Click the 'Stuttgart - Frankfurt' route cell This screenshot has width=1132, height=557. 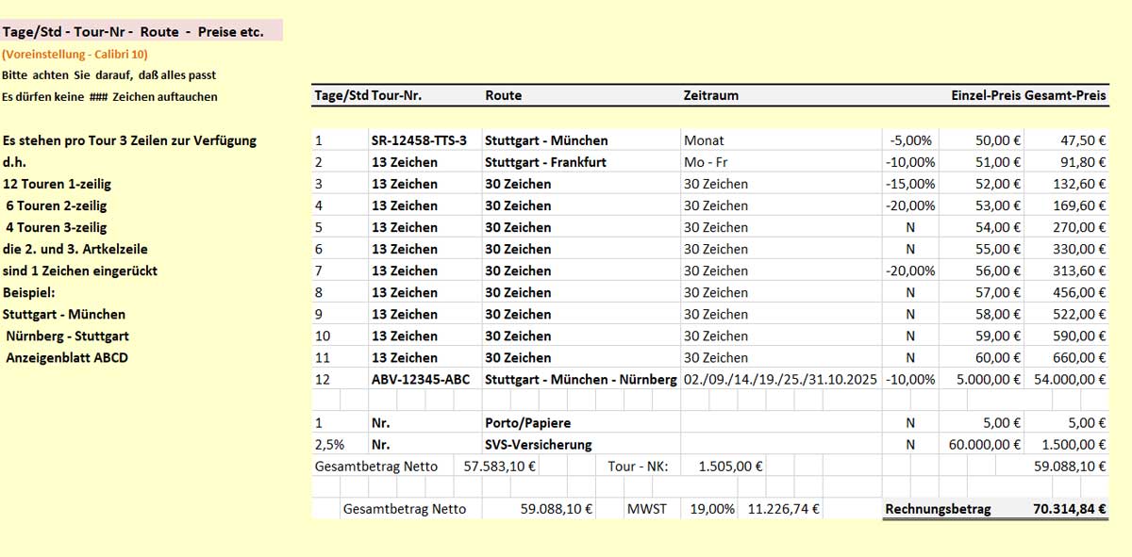[x=545, y=162]
